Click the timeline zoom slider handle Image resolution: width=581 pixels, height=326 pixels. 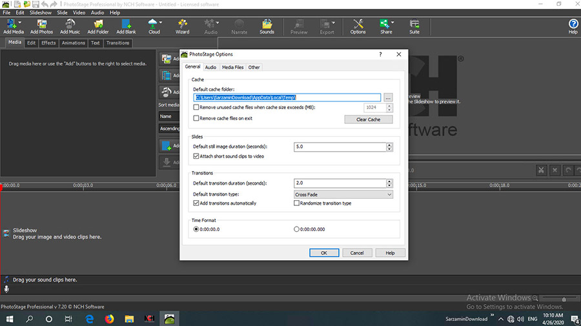pos(564,299)
